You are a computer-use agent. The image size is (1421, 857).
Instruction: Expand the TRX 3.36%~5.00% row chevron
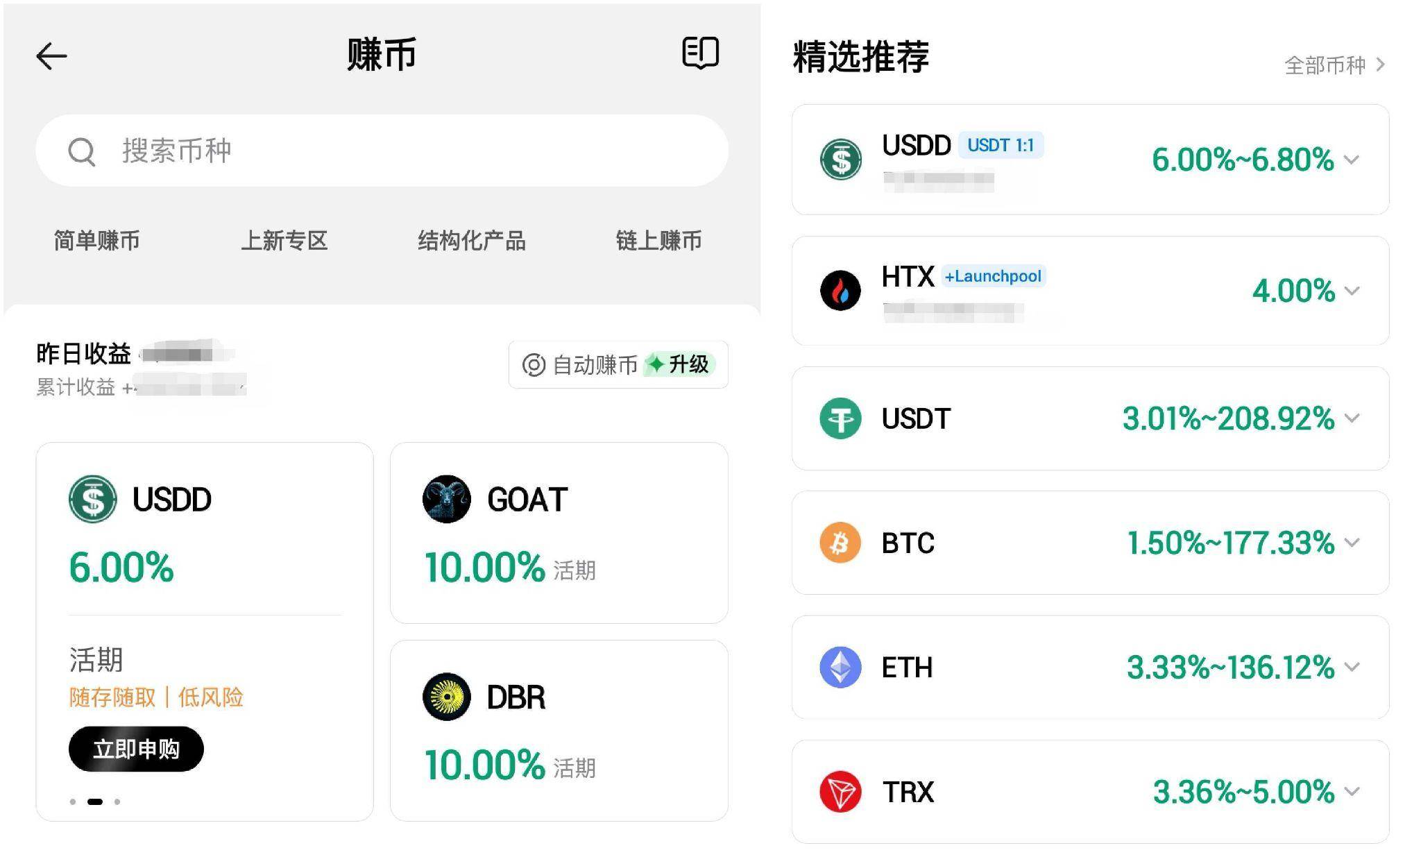pos(1351,791)
